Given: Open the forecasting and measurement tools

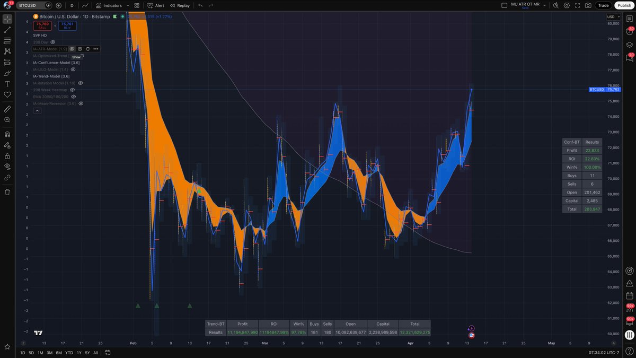Looking at the screenshot, I should tap(7, 62).
